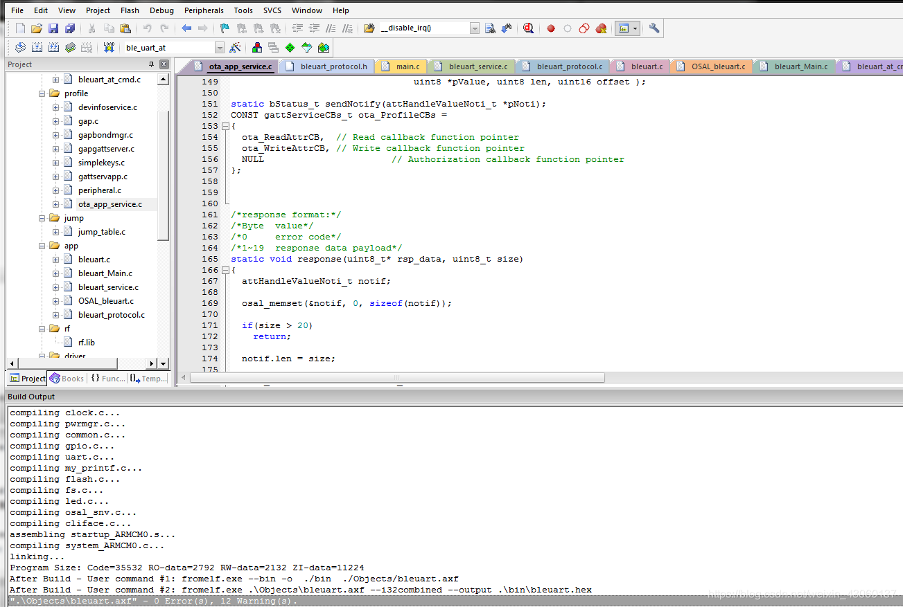This screenshot has height=607, width=903.
Task: Toggle auto-hide pin on Project panel
Action: pyautogui.click(x=152, y=64)
